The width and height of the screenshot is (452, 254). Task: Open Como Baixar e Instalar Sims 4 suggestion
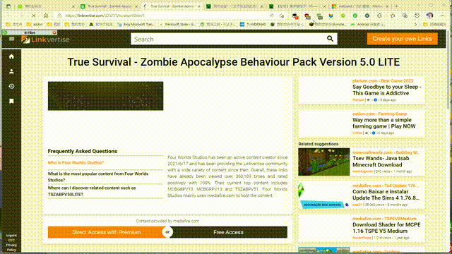tap(386, 195)
